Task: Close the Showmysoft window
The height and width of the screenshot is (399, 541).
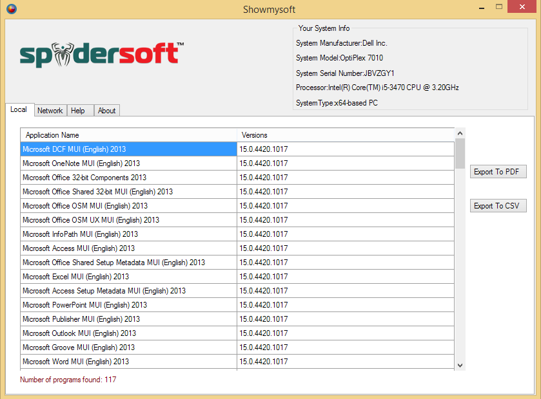Action: point(522,7)
